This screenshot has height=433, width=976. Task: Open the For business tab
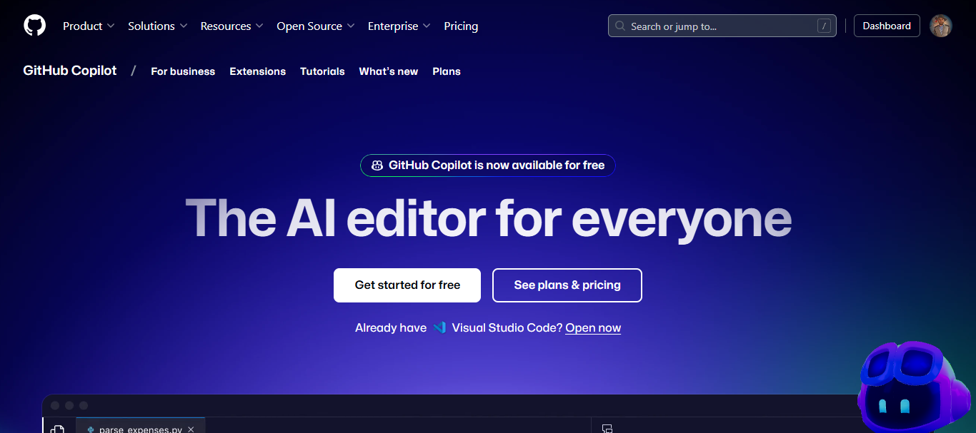click(x=183, y=71)
